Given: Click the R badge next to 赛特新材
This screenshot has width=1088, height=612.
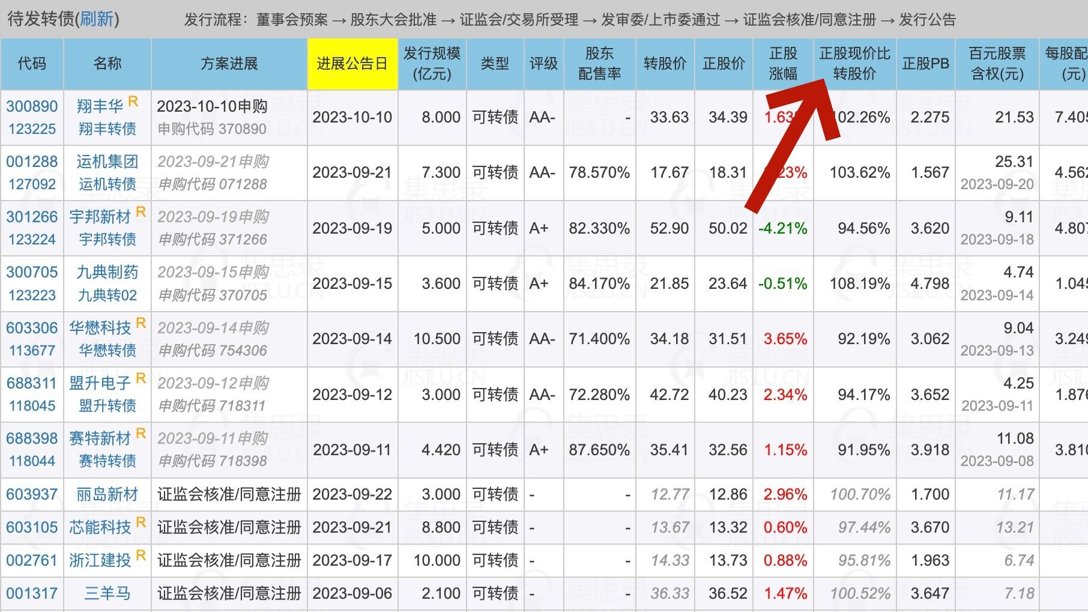Looking at the screenshot, I should click(x=140, y=434).
